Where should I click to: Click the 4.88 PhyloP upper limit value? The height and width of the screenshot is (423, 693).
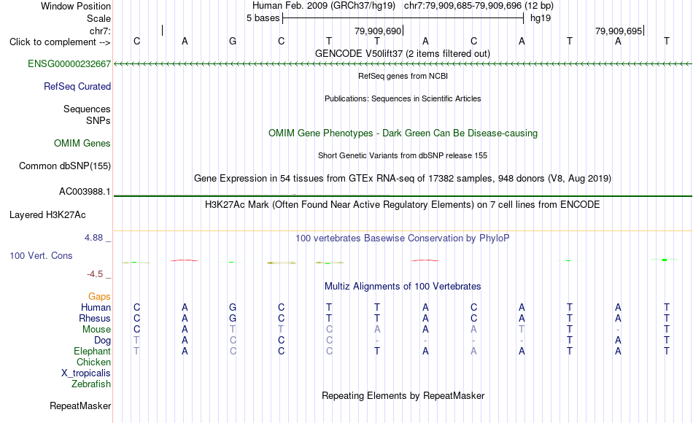(94, 237)
